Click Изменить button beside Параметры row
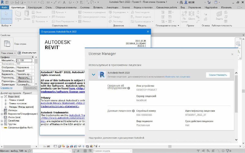This screenshot has height=153, width=245. pyautogui.click(x=24, y=81)
